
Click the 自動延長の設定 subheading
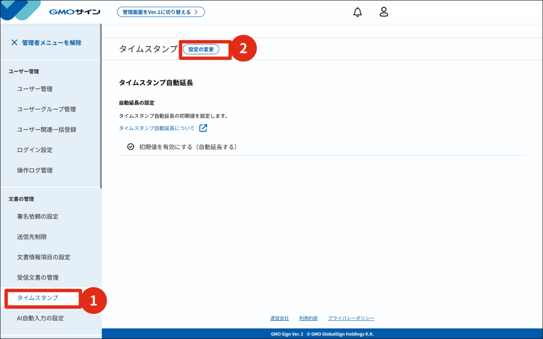point(137,103)
